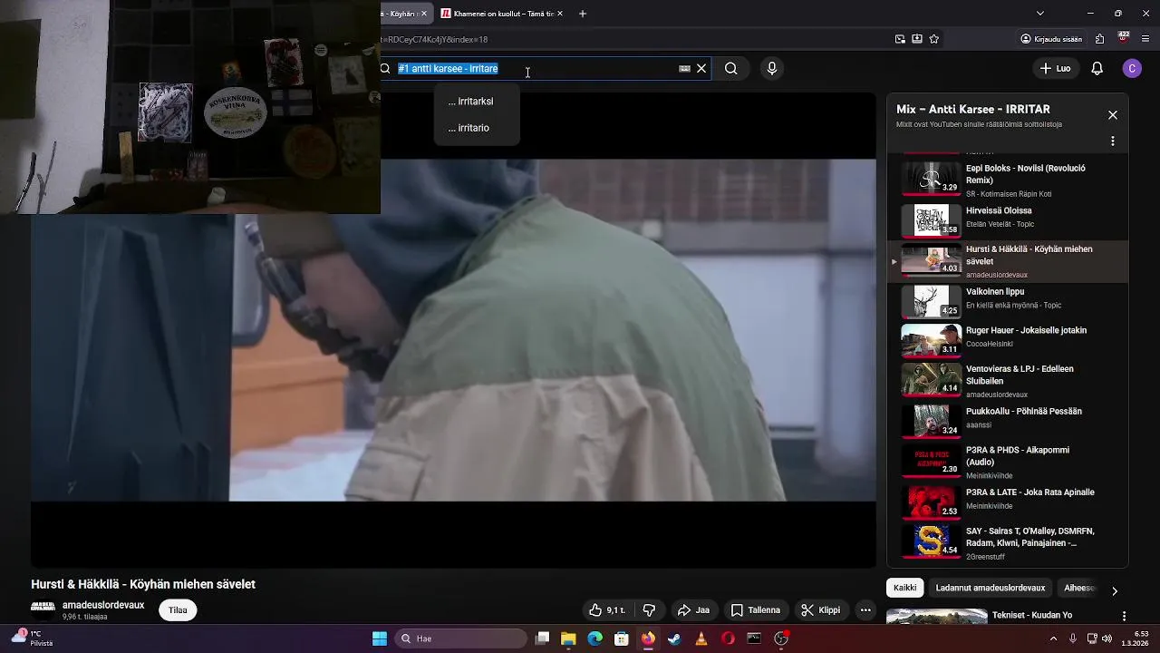Image resolution: width=1160 pixels, height=653 pixels.
Task: Open the weather widget on taskbar
Action: tap(31, 638)
